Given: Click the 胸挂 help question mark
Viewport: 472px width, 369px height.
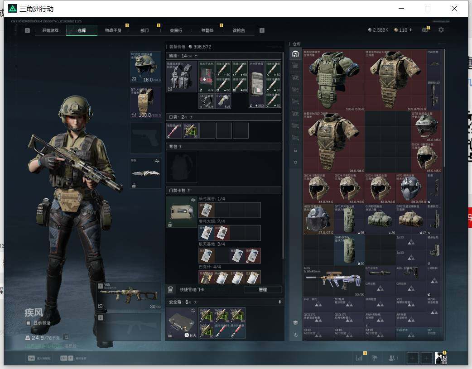Looking at the screenshot, I should [x=196, y=56].
